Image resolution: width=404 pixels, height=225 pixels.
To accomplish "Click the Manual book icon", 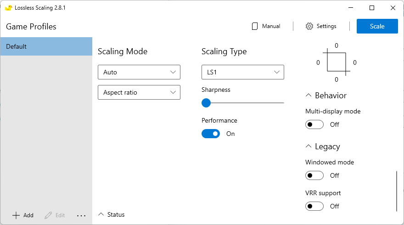I will click(x=255, y=26).
